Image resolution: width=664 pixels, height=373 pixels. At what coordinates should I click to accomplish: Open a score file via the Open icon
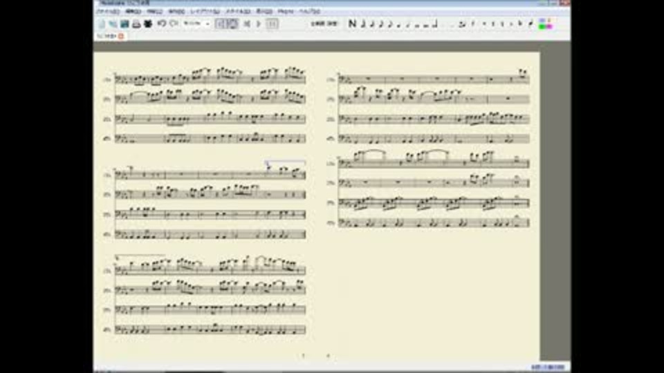click(113, 24)
